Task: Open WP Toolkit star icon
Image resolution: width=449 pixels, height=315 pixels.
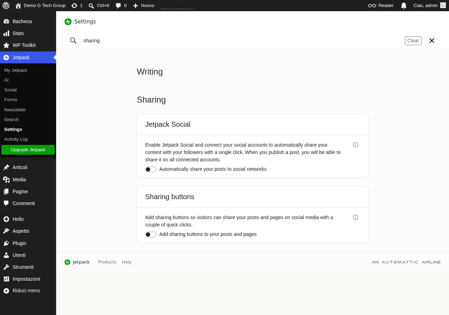Action: (x=6, y=45)
